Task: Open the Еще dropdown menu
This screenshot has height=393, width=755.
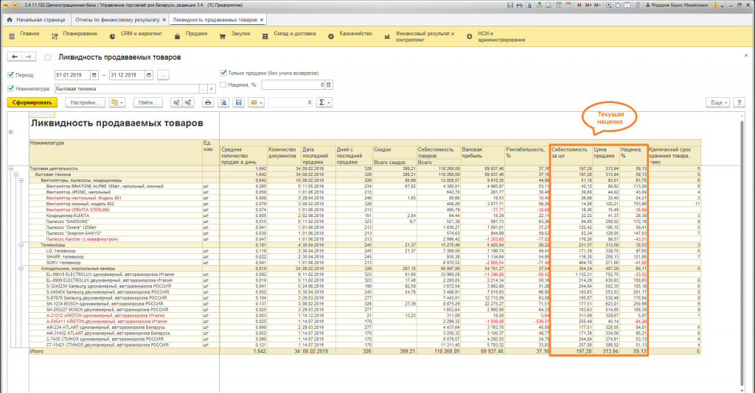Action: coord(718,102)
